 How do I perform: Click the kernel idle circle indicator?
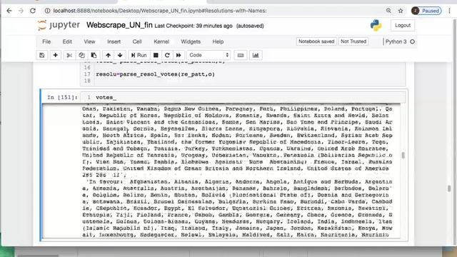pos(412,41)
